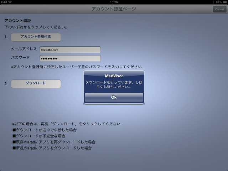Image resolution: width=228 pixels, height=171 pixels.
Task: Tap the Wi-Fi icon in status bar
Action: click(x=10, y=2)
